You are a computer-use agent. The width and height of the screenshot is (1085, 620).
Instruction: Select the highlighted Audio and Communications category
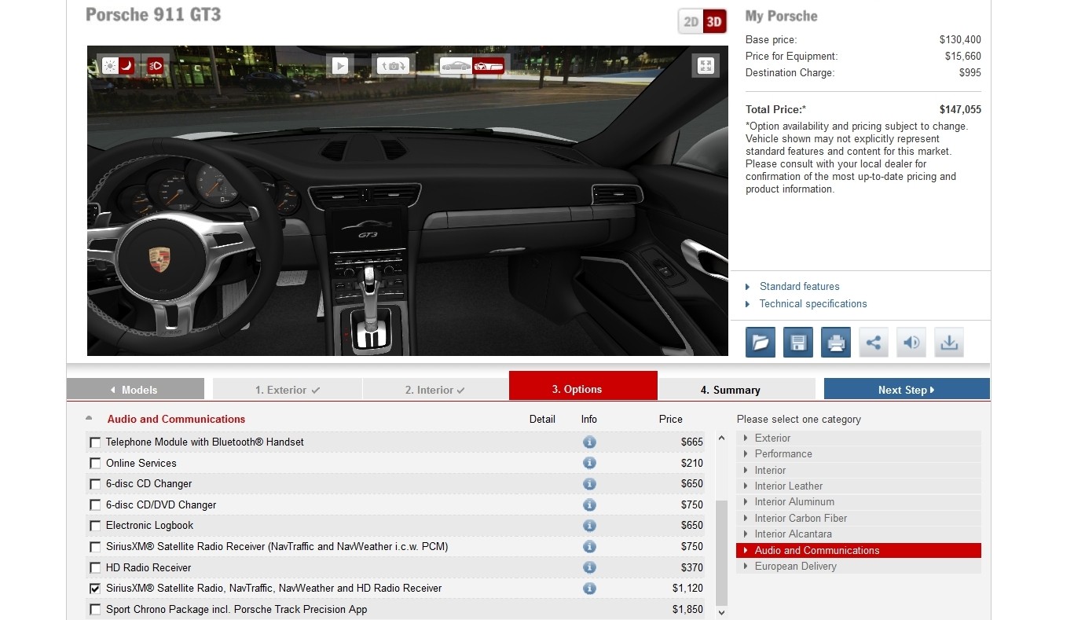click(x=859, y=550)
